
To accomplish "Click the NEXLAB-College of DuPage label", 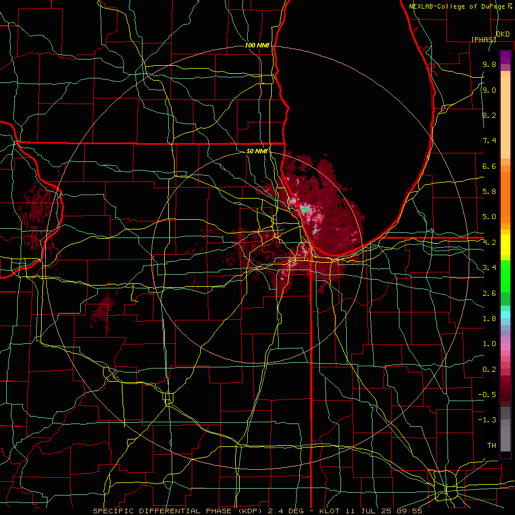I will tap(458, 6).
